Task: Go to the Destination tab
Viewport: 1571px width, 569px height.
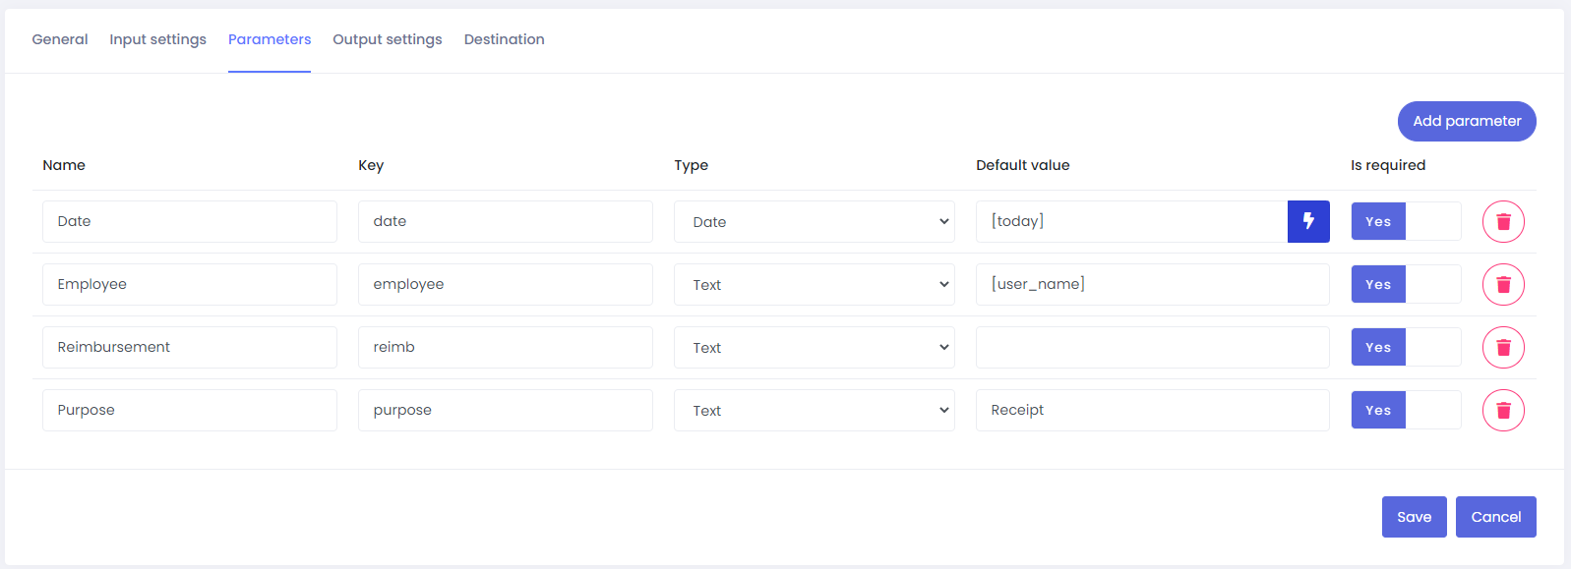Action: tap(505, 39)
